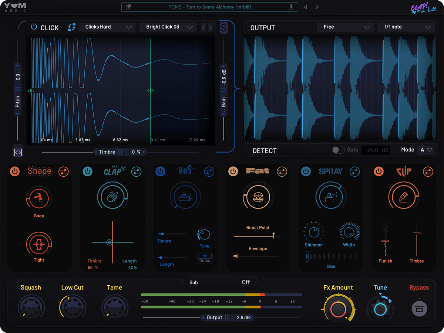Click the Snap hammer knob icon
The width and height of the screenshot is (444, 333).
click(x=39, y=199)
